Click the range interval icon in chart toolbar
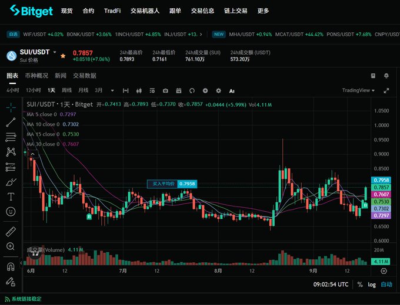This screenshot has height=305, width=400. pyautogui.click(x=125, y=91)
